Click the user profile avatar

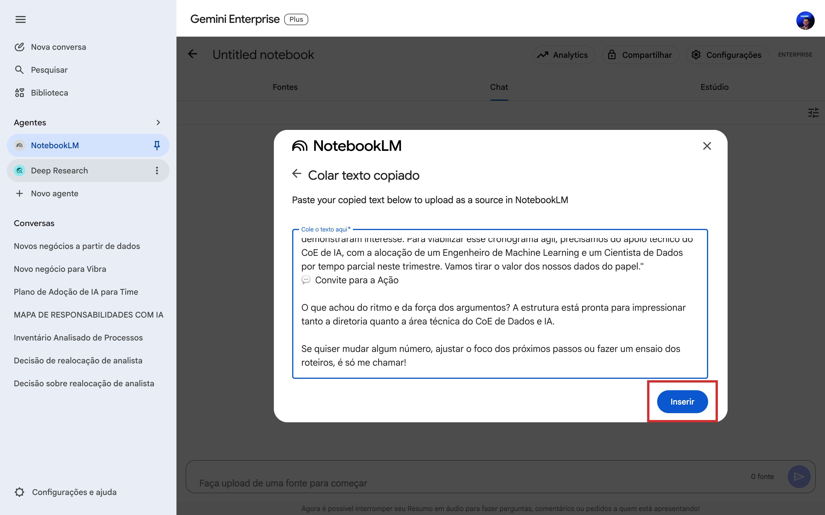(x=805, y=20)
